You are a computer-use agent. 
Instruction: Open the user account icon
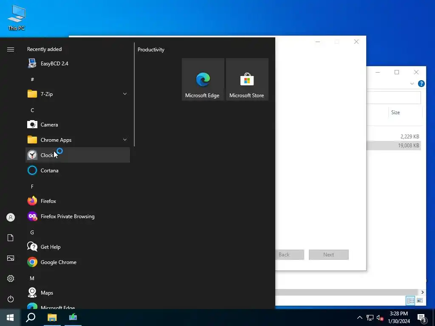click(x=11, y=217)
